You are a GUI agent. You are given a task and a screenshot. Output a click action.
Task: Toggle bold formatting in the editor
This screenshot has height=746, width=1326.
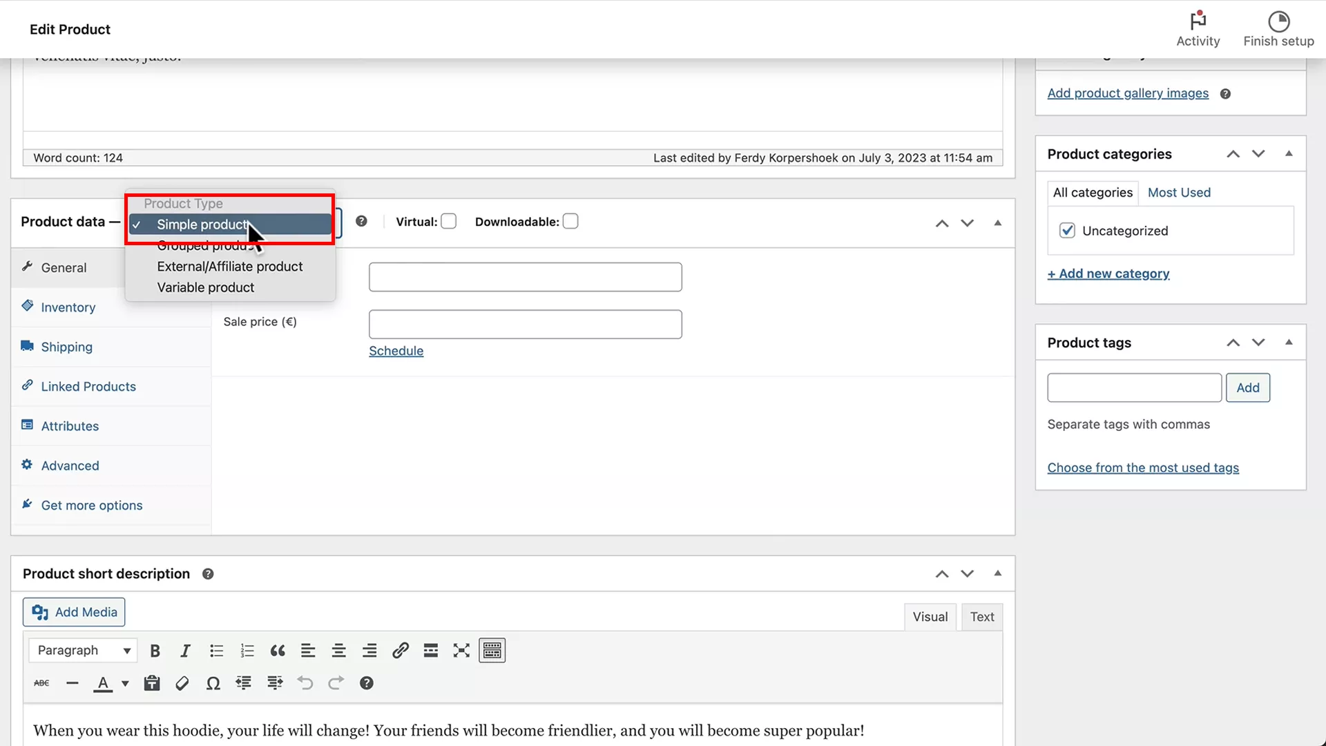click(155, 650)
